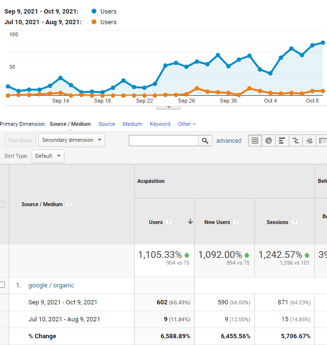
Task: Open the google / organic source link
Action: coord(51,285)
